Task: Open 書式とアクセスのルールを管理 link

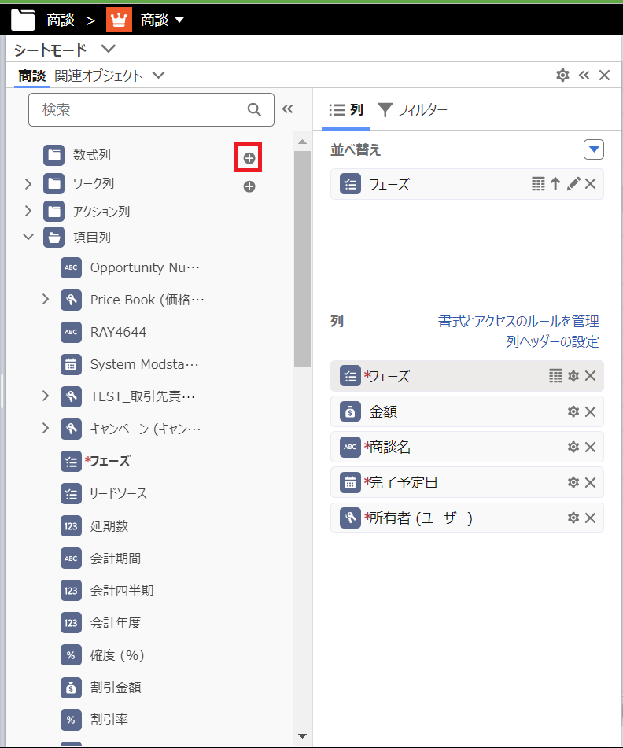Action: tap(518, 321)
